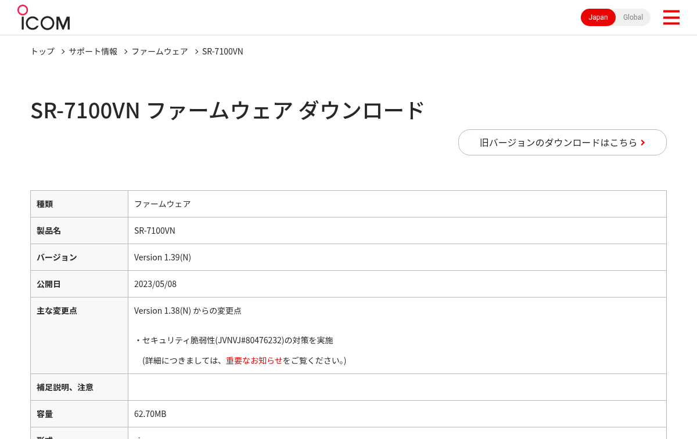
Task: Select the Version 1.39(N) value
Action: click(163, 257)
